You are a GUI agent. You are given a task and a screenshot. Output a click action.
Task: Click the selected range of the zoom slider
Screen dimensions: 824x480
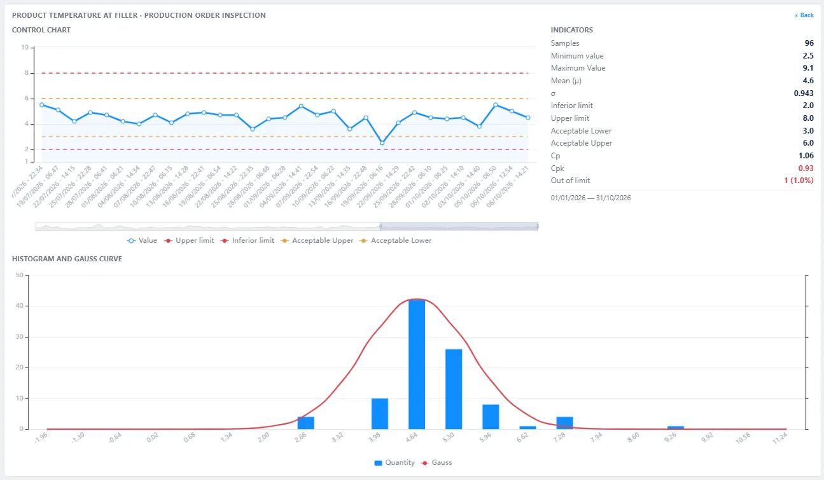[x=459, y=226]
